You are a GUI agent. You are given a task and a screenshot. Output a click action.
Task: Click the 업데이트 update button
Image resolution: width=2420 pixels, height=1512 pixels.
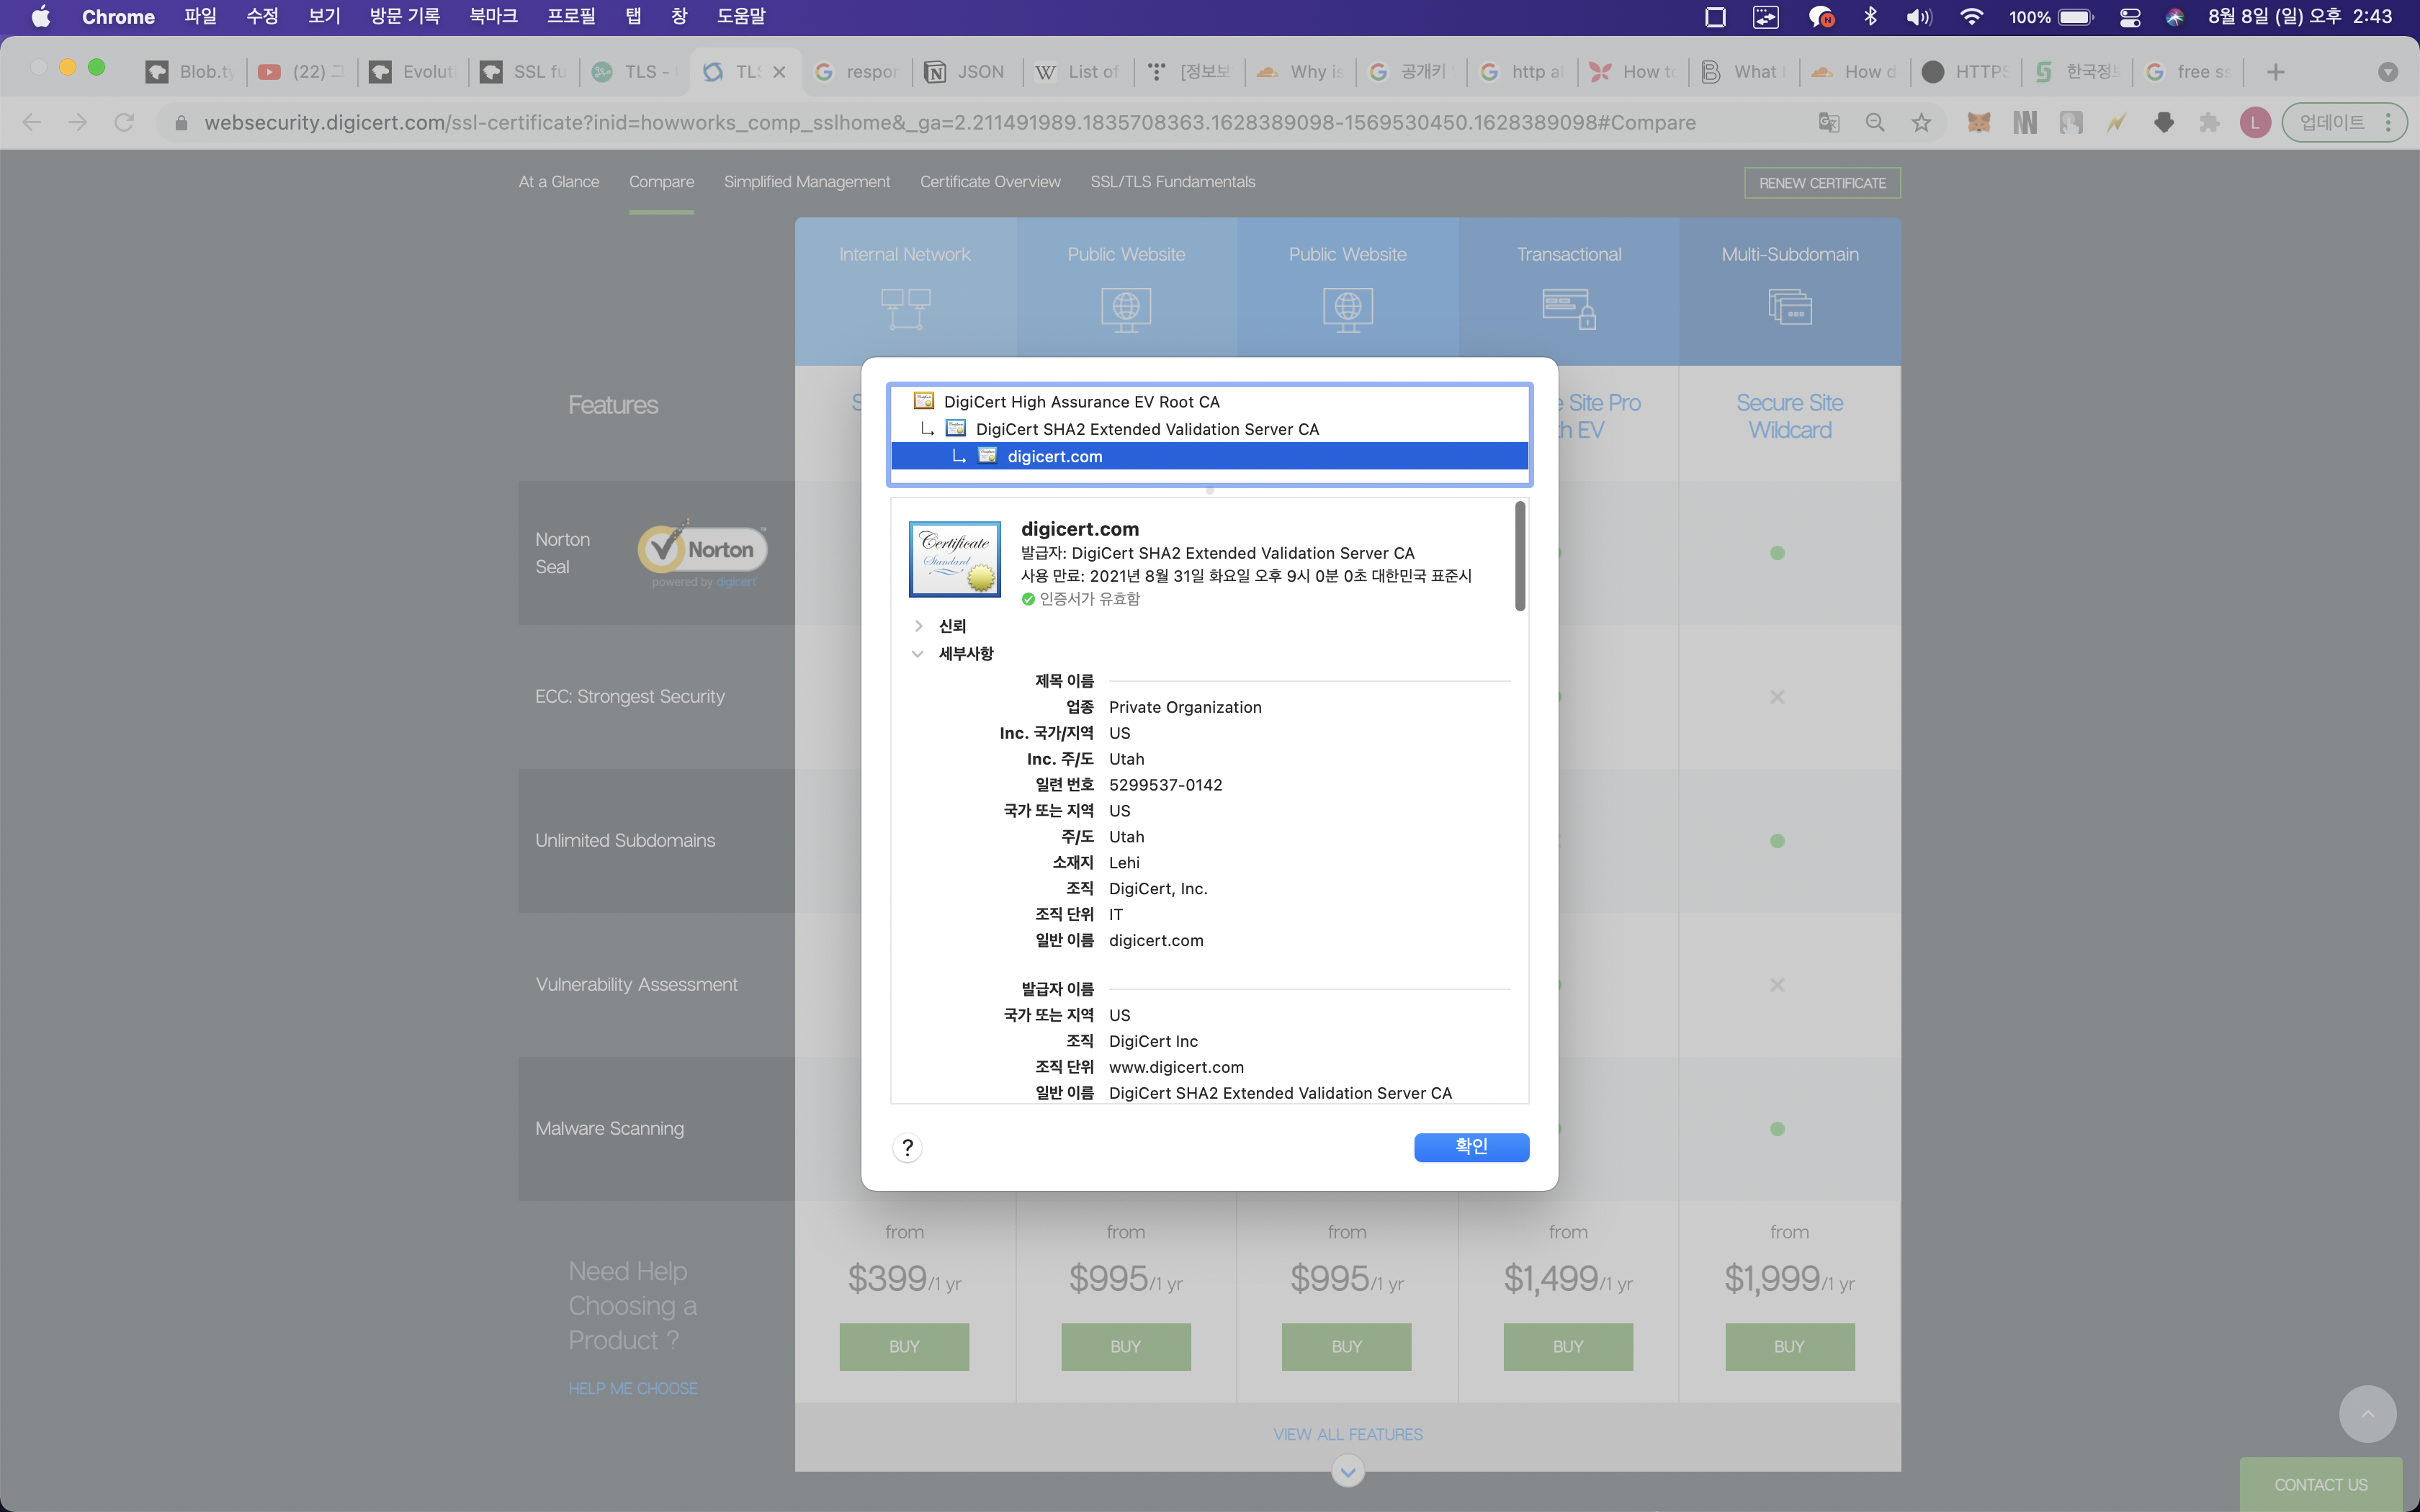coord(2331,123)
